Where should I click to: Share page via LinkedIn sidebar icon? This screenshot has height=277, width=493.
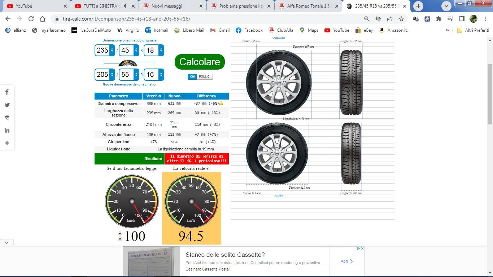pyautogui.click(x=7, y=130)
